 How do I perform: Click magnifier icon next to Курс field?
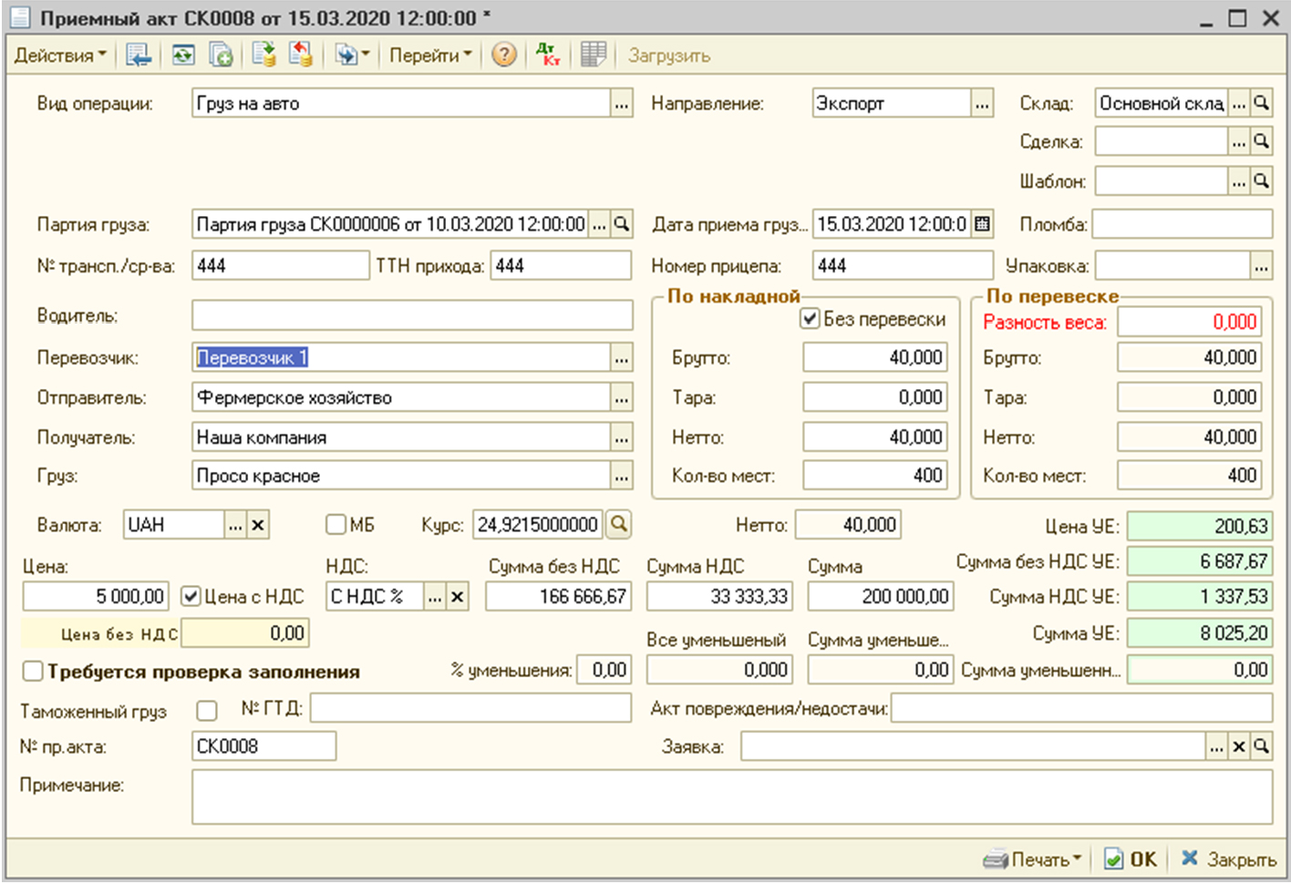point(619,524)
